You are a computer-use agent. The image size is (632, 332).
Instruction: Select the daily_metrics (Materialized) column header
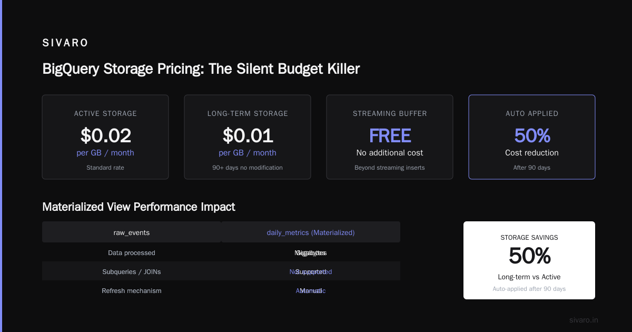pyautogui.click(x=311, y=232)
